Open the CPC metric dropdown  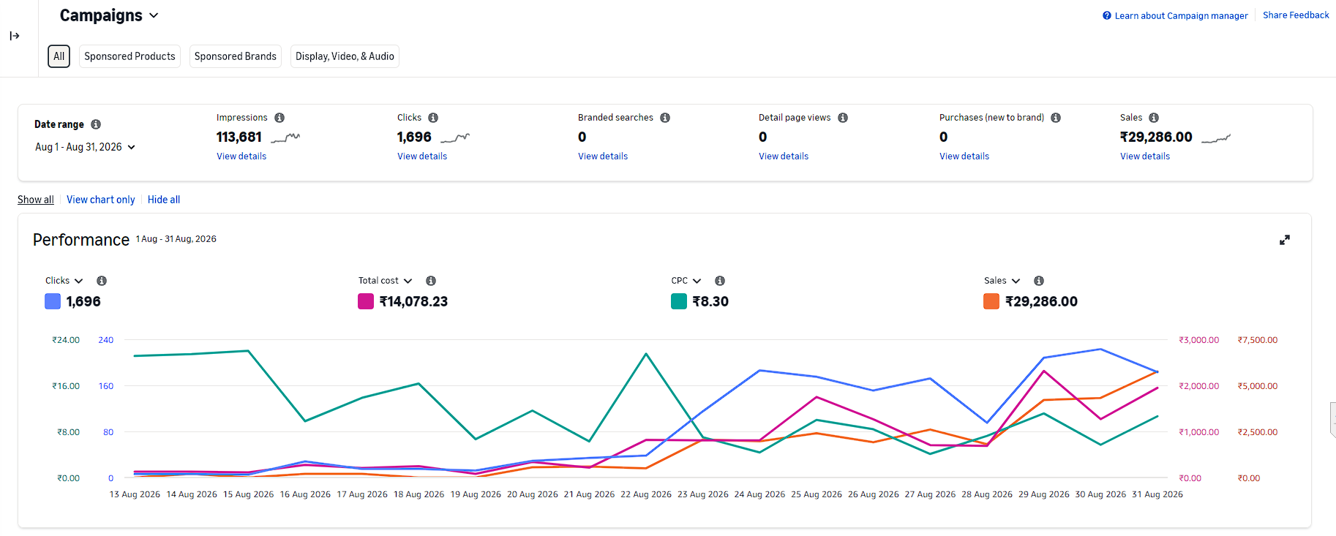tap(686, 281)
